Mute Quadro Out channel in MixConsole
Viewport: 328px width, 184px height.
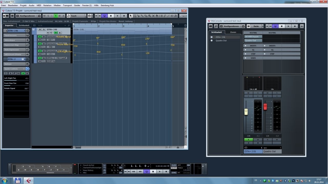[268, 93]
